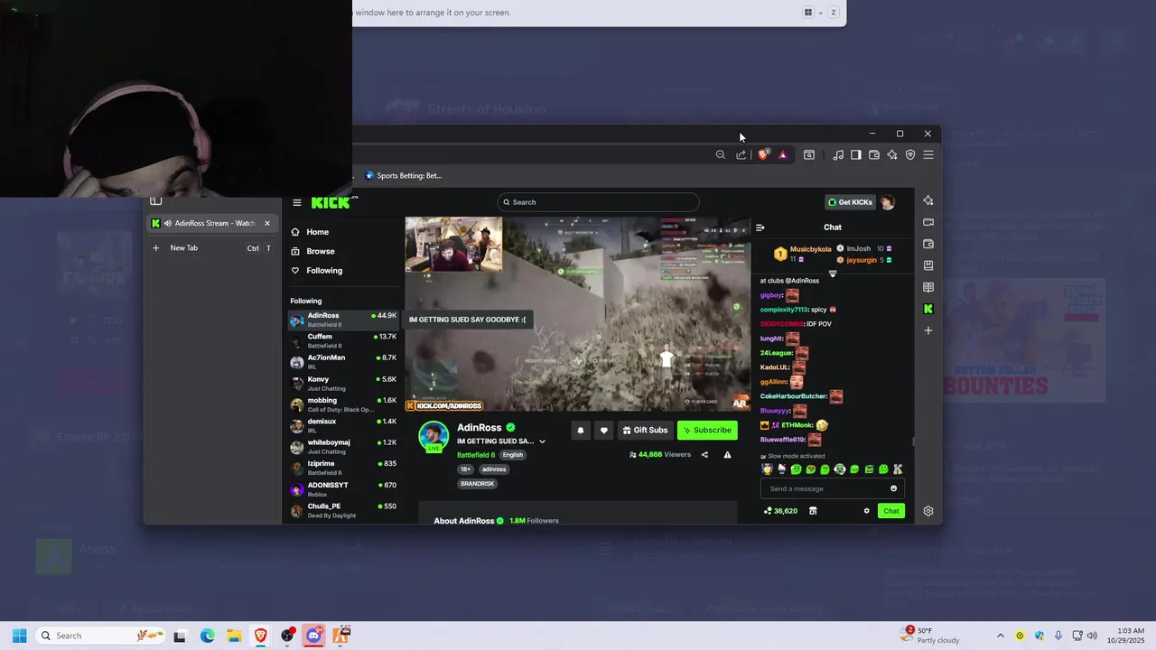Open Browse in Kick sidebar

click(x=312, y=251)
